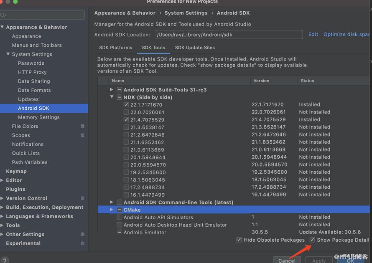Uncheck NDK version 22.1.7171670
Viewport: 372px width, 263px height.
coord(126,105)
